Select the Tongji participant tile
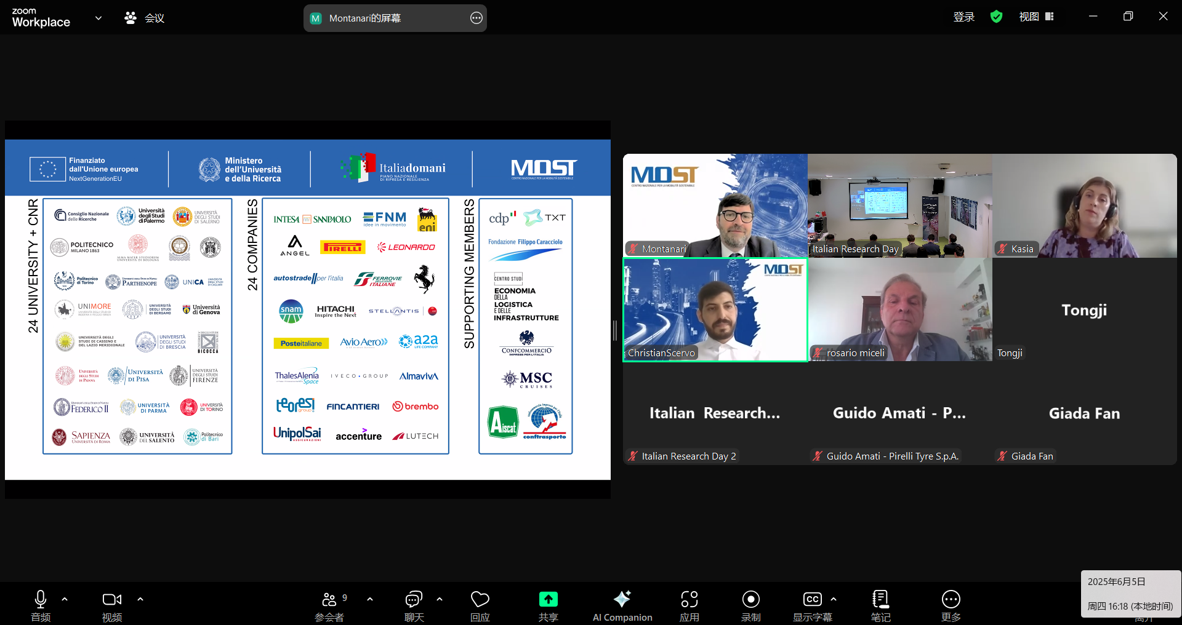 coord(1085,309)
